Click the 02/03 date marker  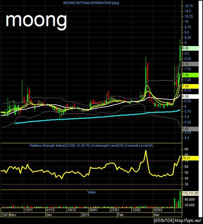tap(158, 210)
